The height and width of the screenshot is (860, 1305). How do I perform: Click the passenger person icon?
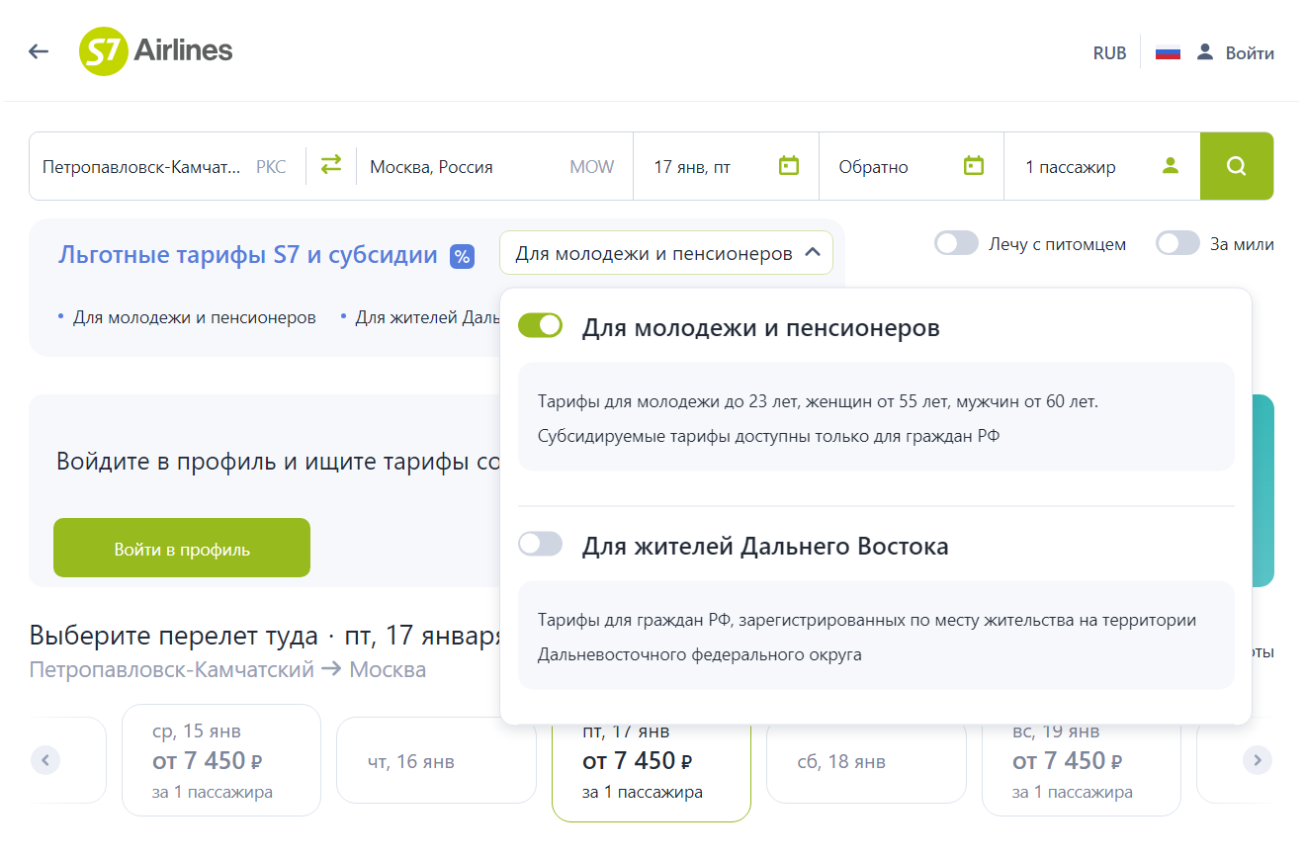tap(1171, 165)
